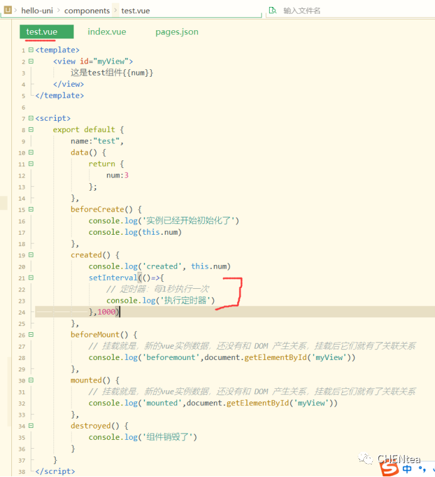Click components folder in breadcrumb
Image resolution: width=435 pixels, height=477 pixels.
[x=87, y=11]
